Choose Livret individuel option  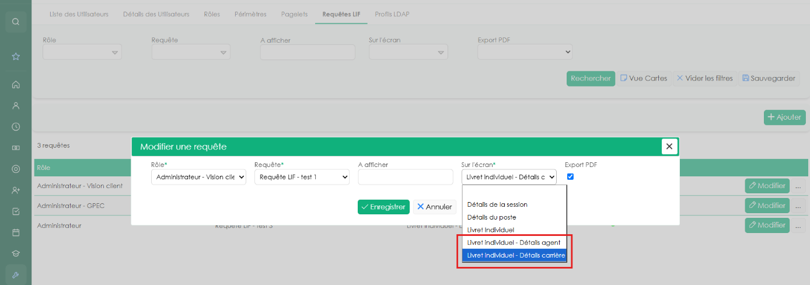point(514,230)
